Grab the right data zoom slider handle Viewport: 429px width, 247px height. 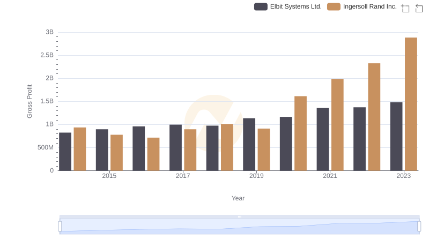[x=419, y=227]
